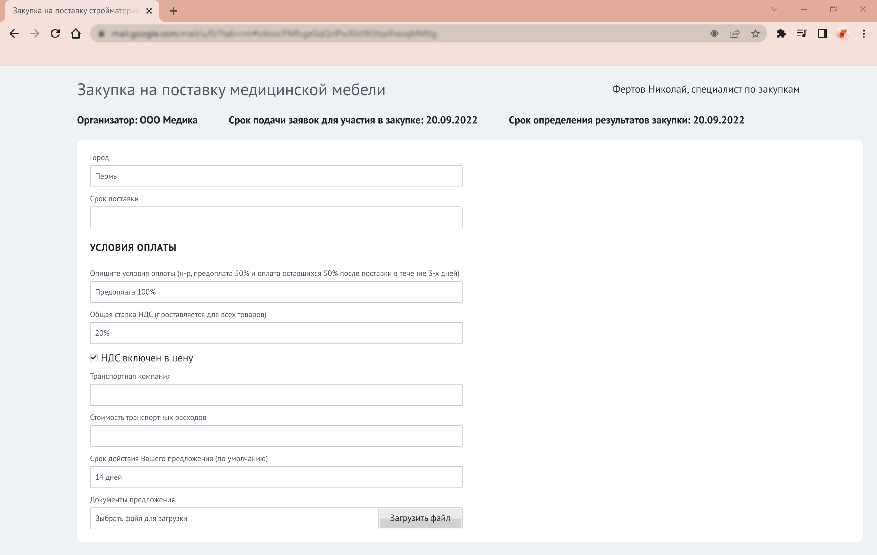The image size is (877, 555).
Task: Open the media playlist control icon
Action: pos(802,33)
